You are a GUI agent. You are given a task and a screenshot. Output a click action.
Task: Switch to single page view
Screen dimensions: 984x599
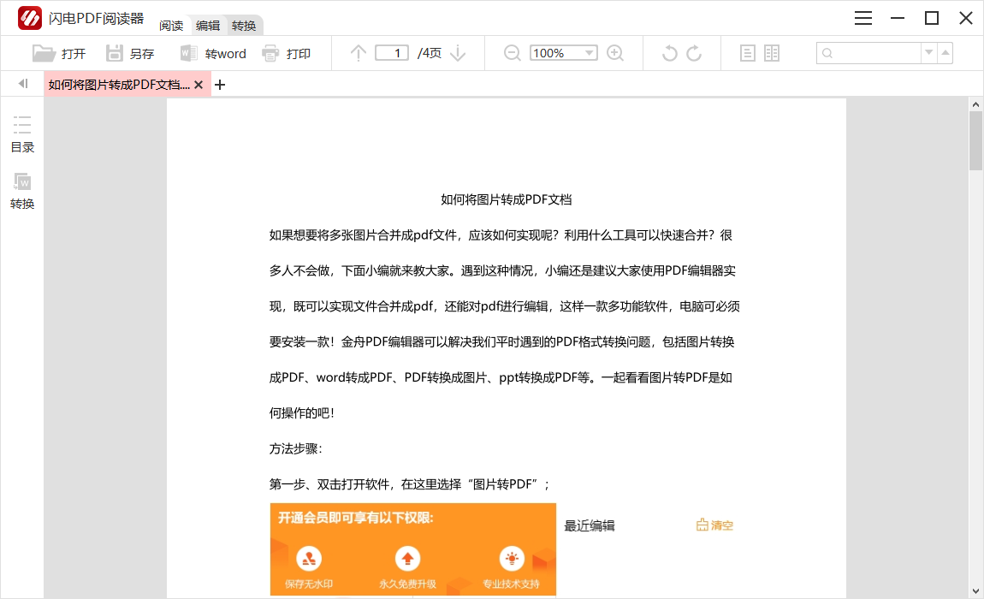[748, 53]
